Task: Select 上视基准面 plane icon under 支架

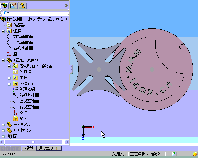Action: (15, 101)
